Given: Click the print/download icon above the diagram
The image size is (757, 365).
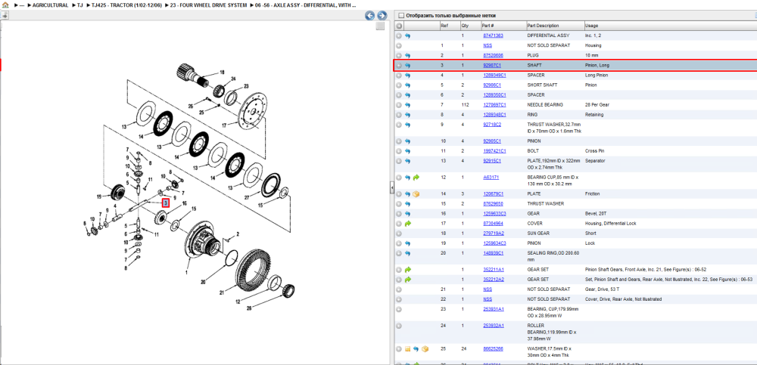Looking at the screenshot, I should [x=5, y=15].
